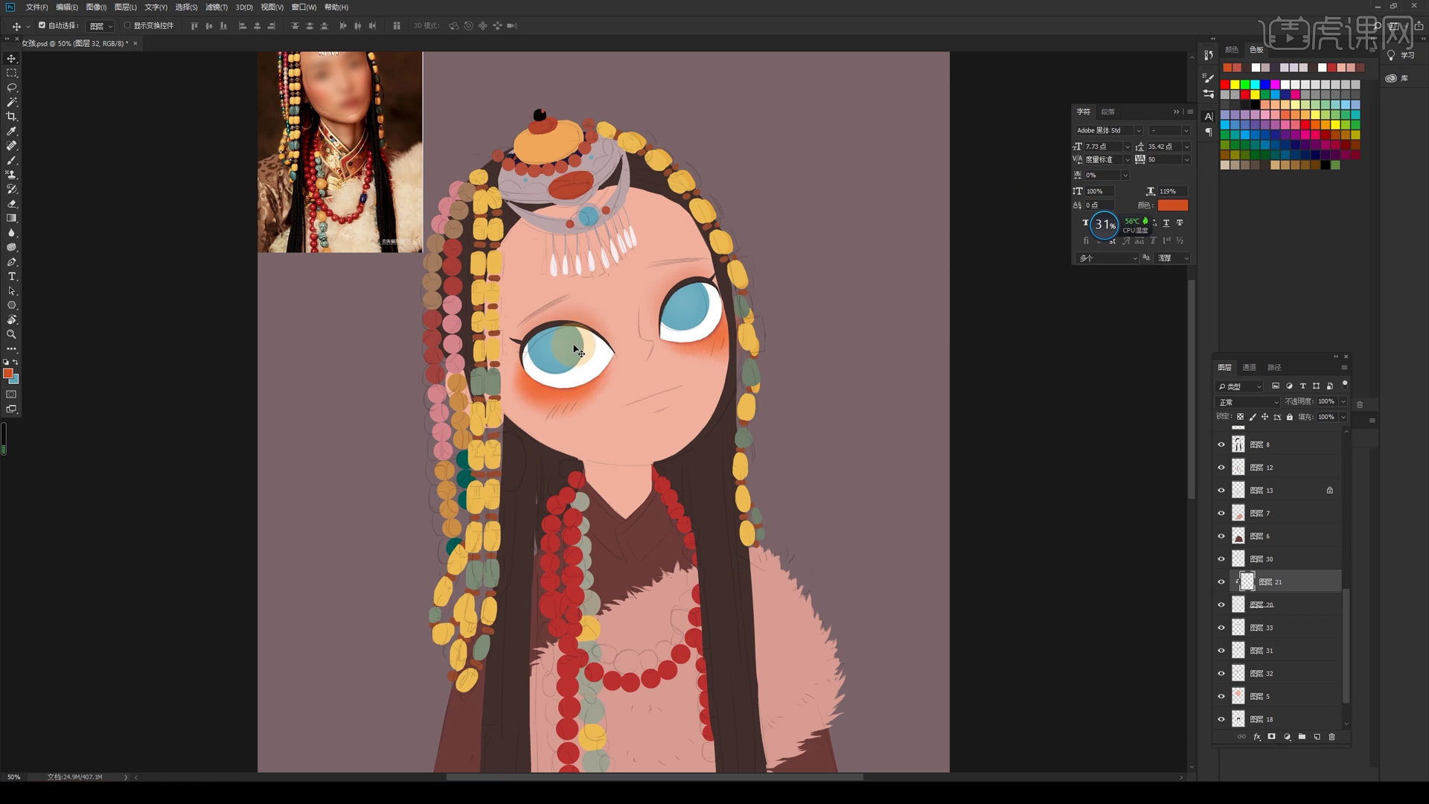Image resolution: width=1429 pixels, height=804 pixels.
Task: Click the add layer style fx icon
Action: tap(1257, 737)
